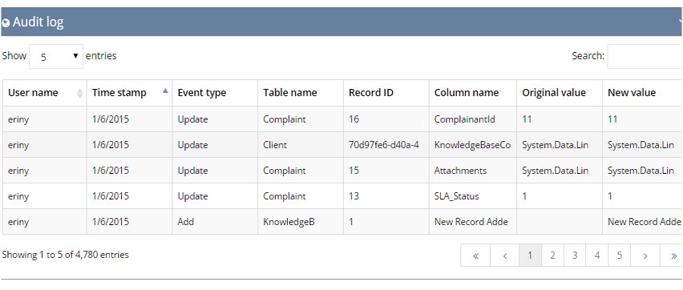The width and height of the screenshot is (683, 290).
Task: Sort by User name arrows icon
Action: [79, 93]
